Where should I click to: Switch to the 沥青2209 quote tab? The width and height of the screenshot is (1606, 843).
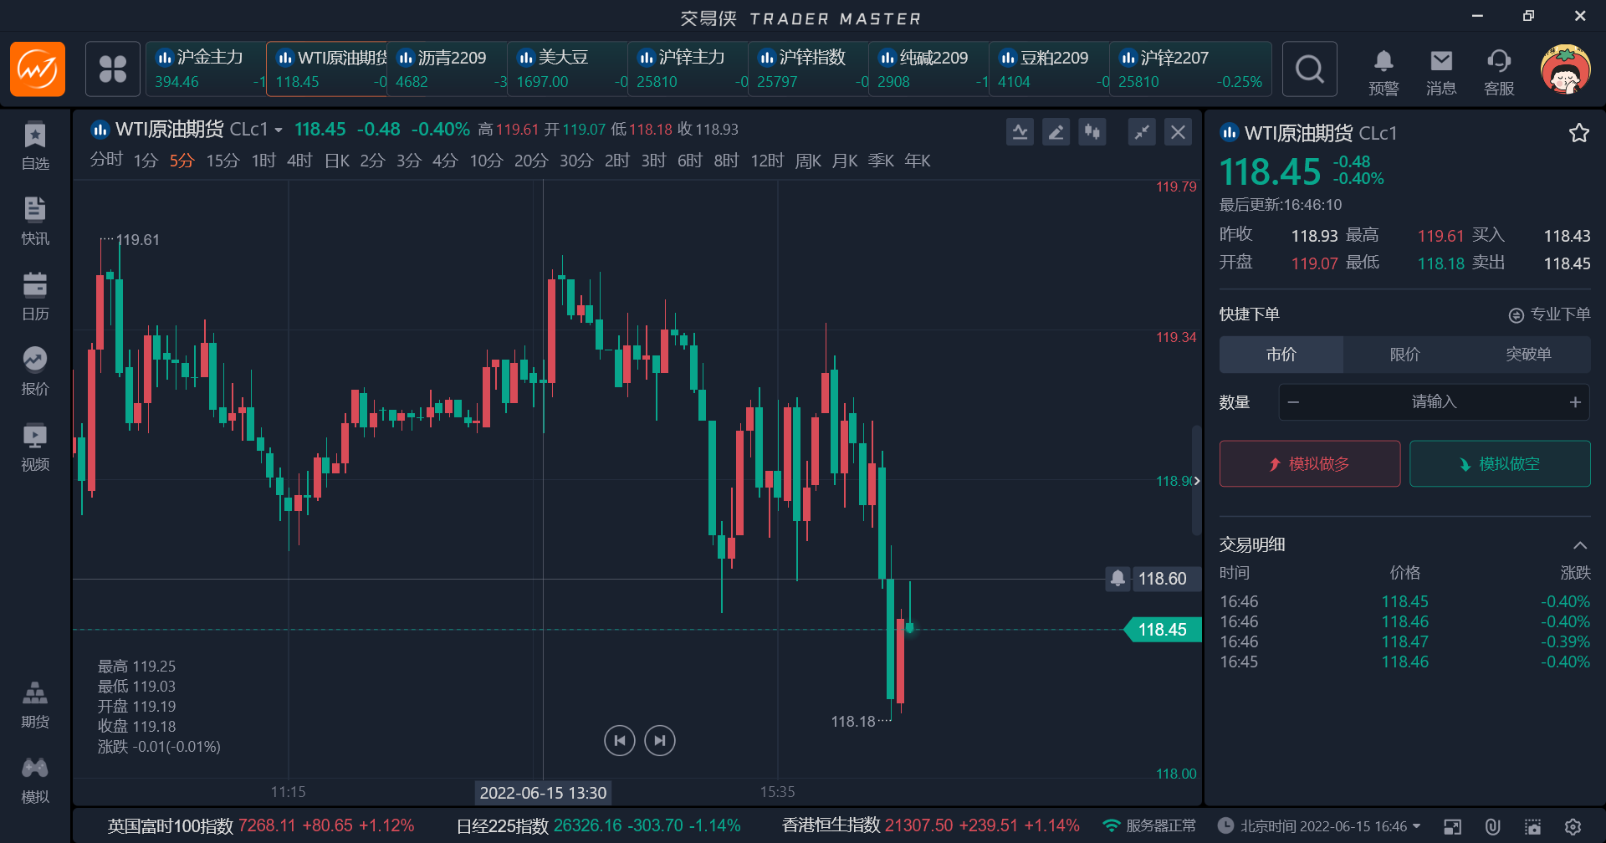pos(448,69)
